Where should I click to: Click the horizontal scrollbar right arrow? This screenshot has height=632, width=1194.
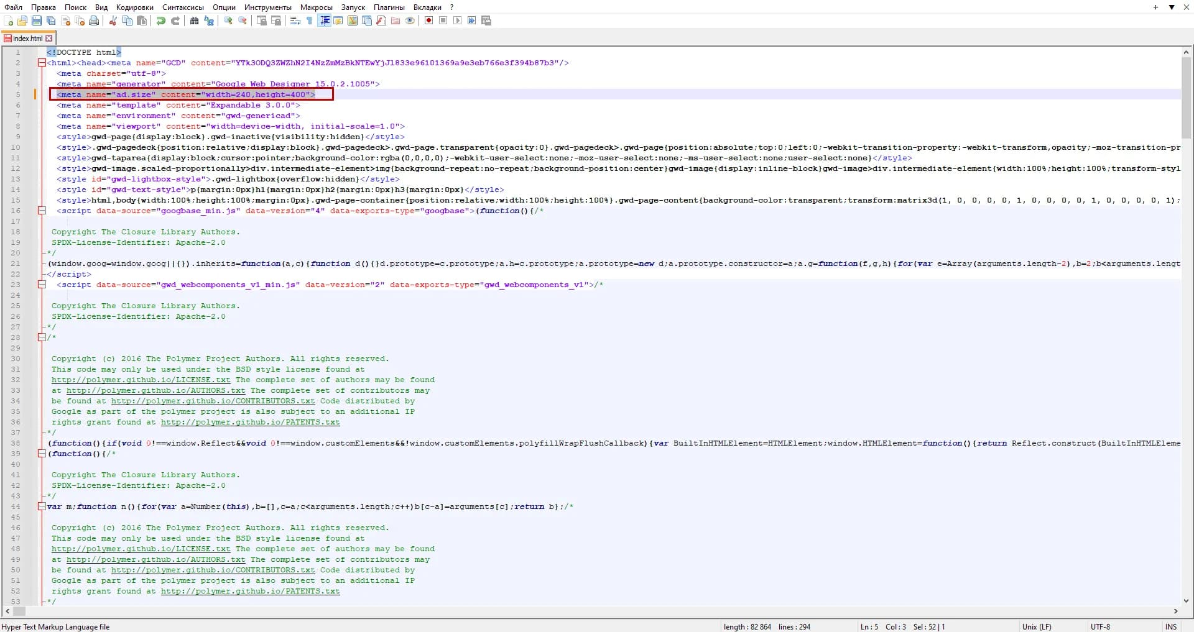click(x=1176, y=611)
